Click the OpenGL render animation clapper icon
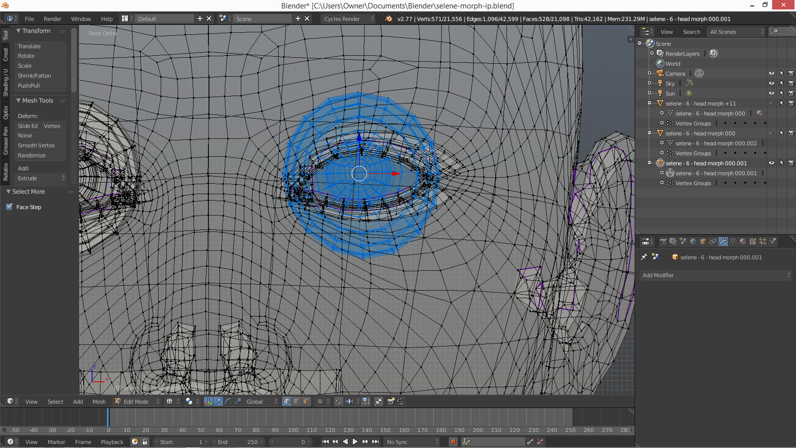Image resolution: width=796 pixels, height=448 pixels. tap(400, 401)
